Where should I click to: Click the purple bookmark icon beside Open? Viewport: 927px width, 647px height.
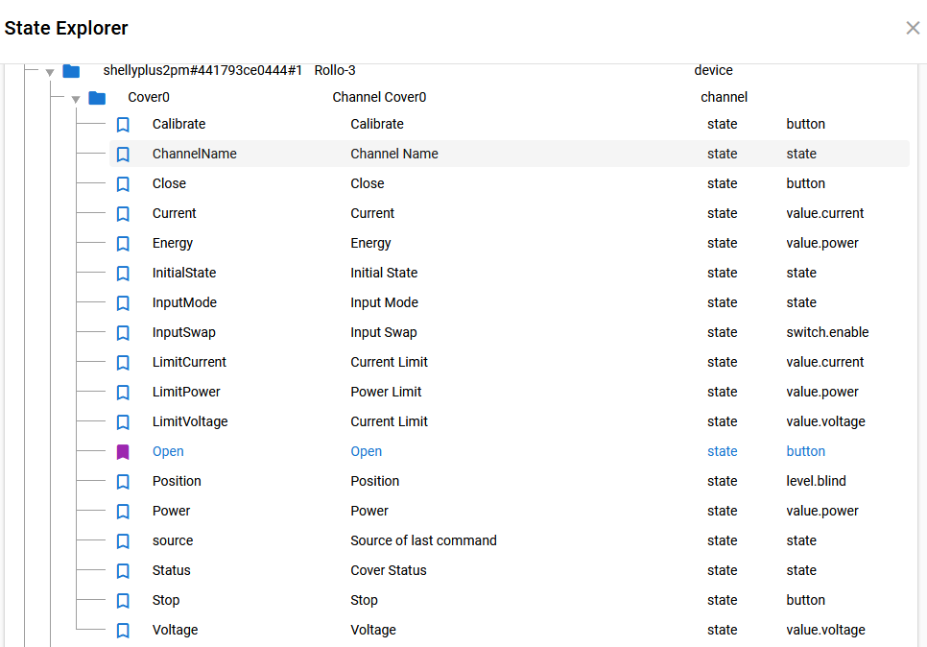123,452
